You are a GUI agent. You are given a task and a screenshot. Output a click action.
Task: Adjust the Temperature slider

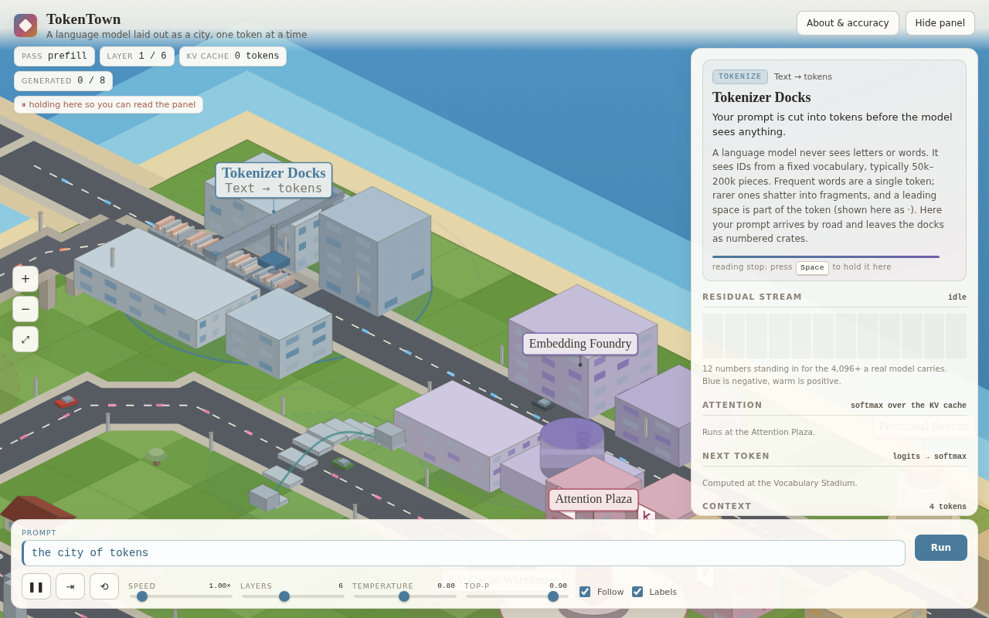[x=405, y=596]
